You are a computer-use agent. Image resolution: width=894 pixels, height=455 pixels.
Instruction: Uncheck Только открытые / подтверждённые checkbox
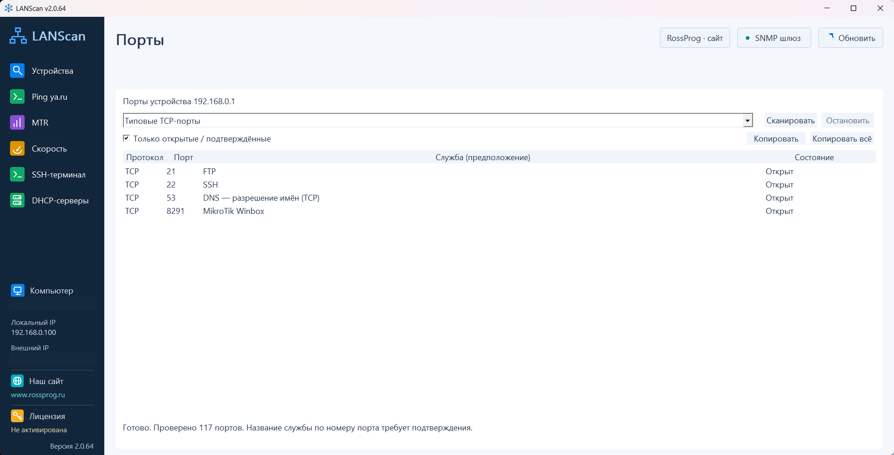click(x=127, y=138)
